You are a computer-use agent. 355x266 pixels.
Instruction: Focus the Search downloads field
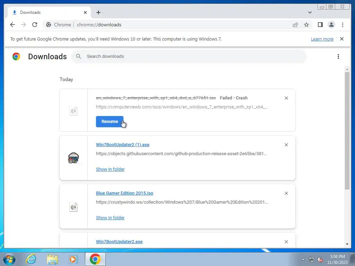coord(189,56)
